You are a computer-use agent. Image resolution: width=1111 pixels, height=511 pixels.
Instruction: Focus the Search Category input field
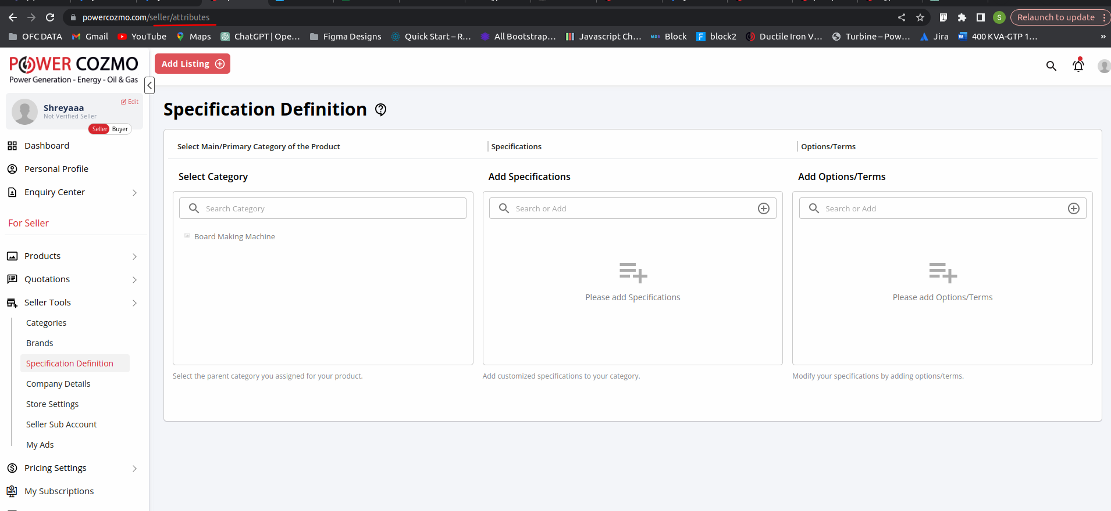[332, 208]
